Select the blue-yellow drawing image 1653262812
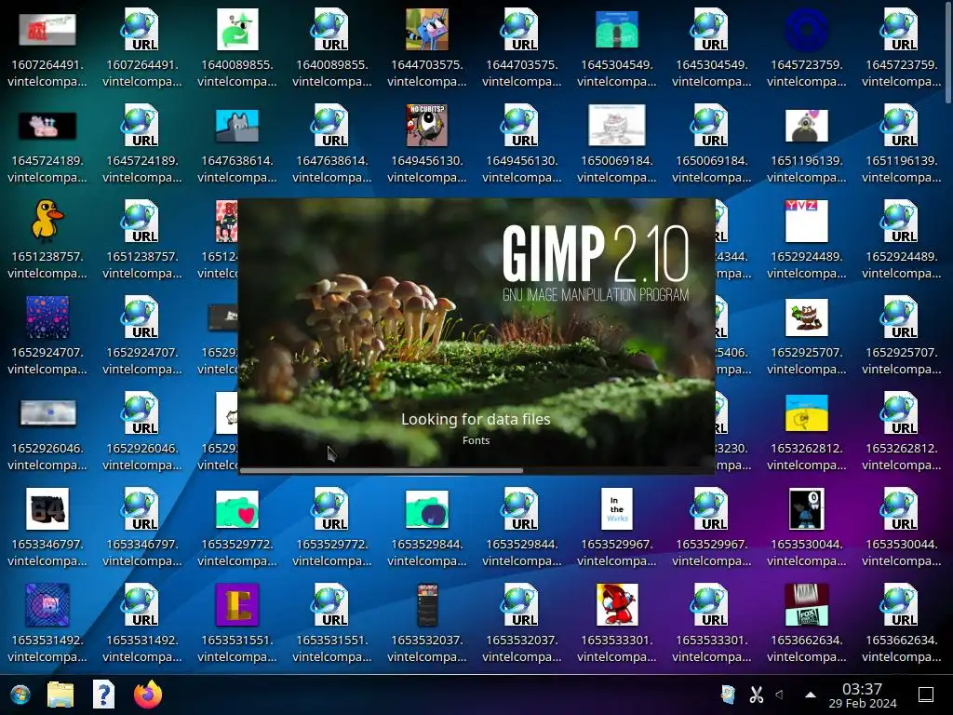Viewport: 953px width, 715px height. (x=807, y=412)
